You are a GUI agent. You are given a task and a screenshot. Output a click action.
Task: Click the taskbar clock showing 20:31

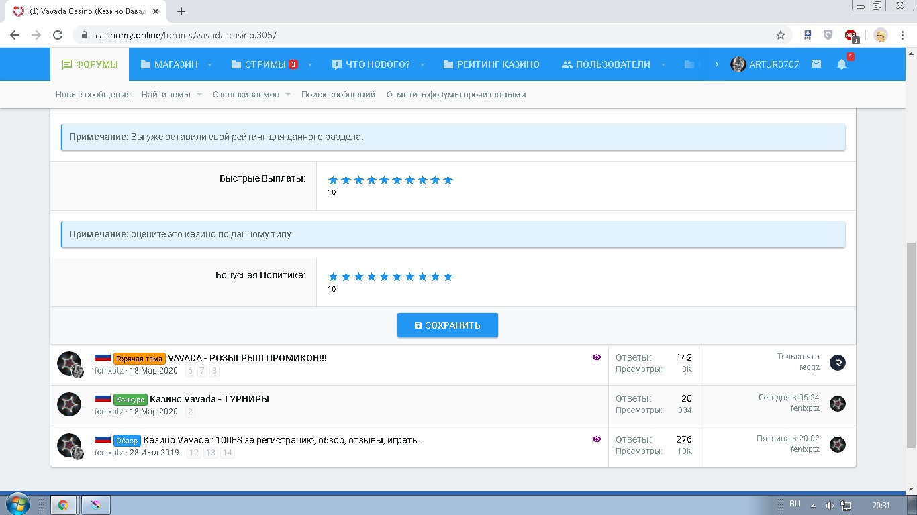881,505
